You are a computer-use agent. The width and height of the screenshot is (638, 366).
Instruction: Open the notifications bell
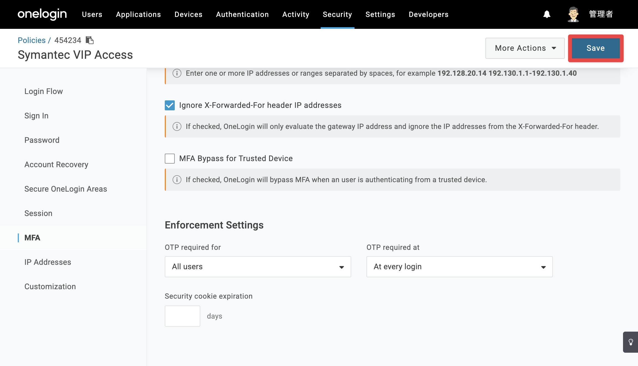coord(547,14)
